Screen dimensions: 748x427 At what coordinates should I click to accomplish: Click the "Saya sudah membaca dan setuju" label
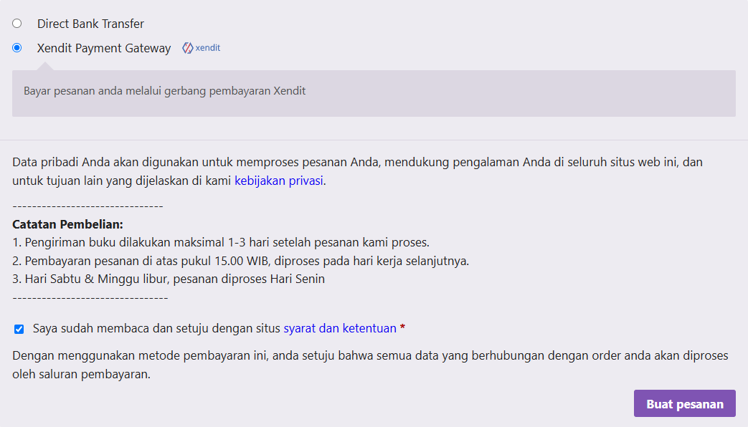[x=157, y=328]
